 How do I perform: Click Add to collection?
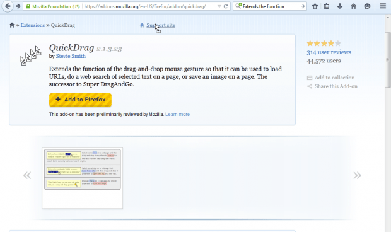(334, 78)
